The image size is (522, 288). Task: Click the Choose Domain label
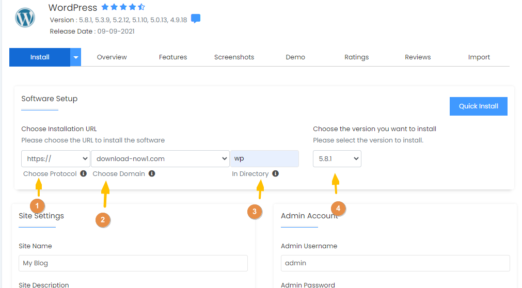(119, 174)
